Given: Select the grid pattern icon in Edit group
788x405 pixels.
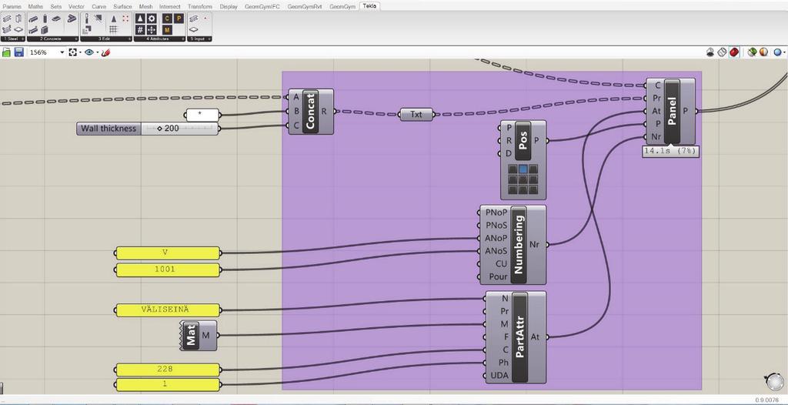Looking at the screenshot, I should point(114,29).
